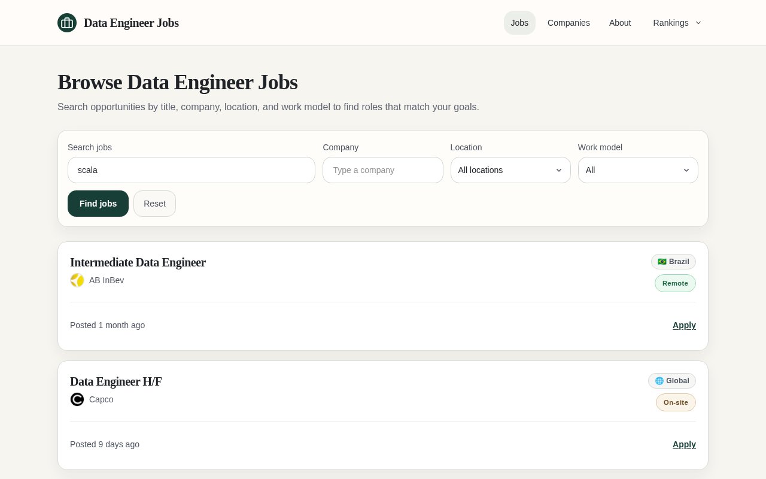Navigate to the About page

pyautogui.click(x=620, y=23)
